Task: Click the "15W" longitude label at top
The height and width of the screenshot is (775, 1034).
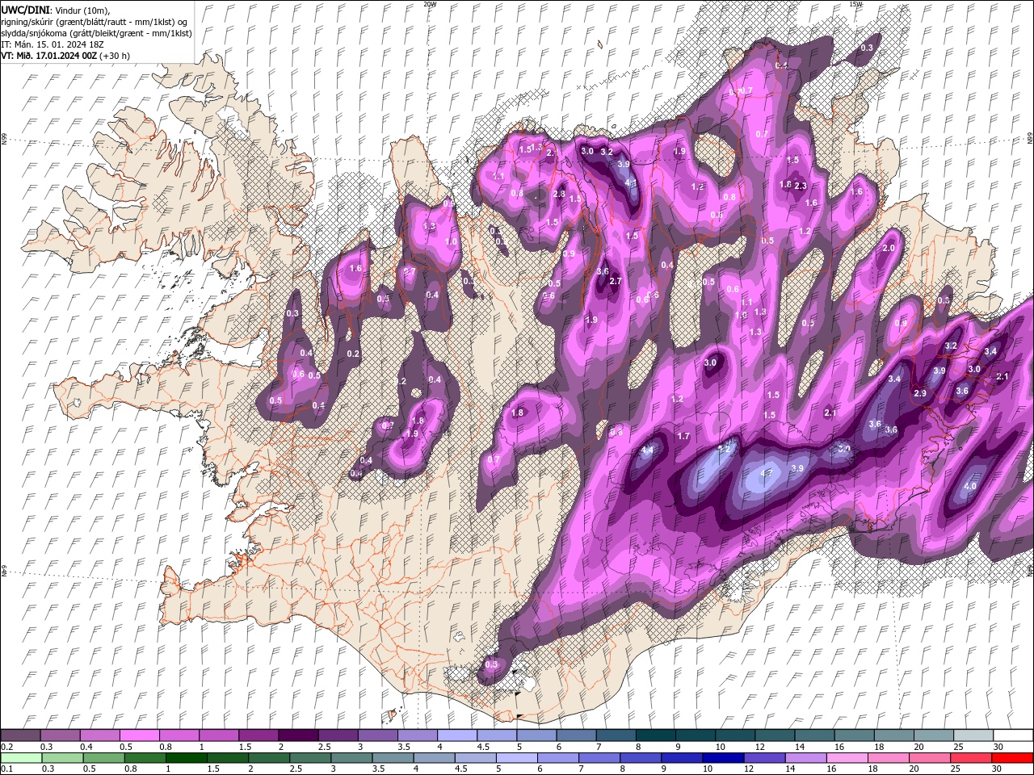Action: tap(855, 4)
